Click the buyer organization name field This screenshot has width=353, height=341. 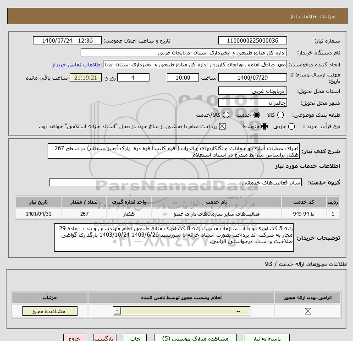click(184, 52)
